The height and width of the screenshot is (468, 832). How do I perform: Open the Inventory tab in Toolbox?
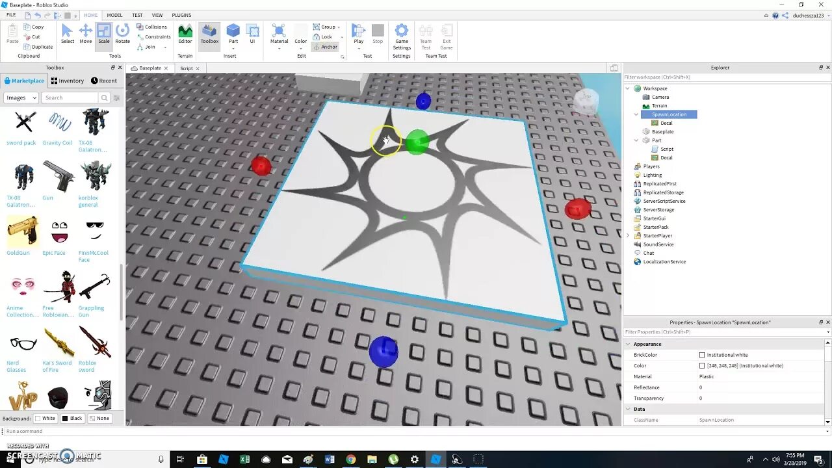68,81
